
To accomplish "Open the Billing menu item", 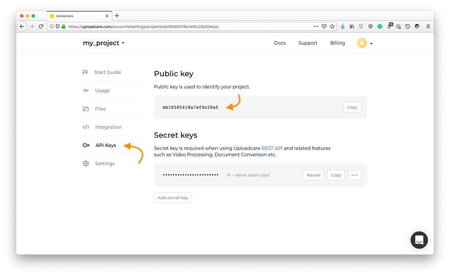I will point(337,43).
